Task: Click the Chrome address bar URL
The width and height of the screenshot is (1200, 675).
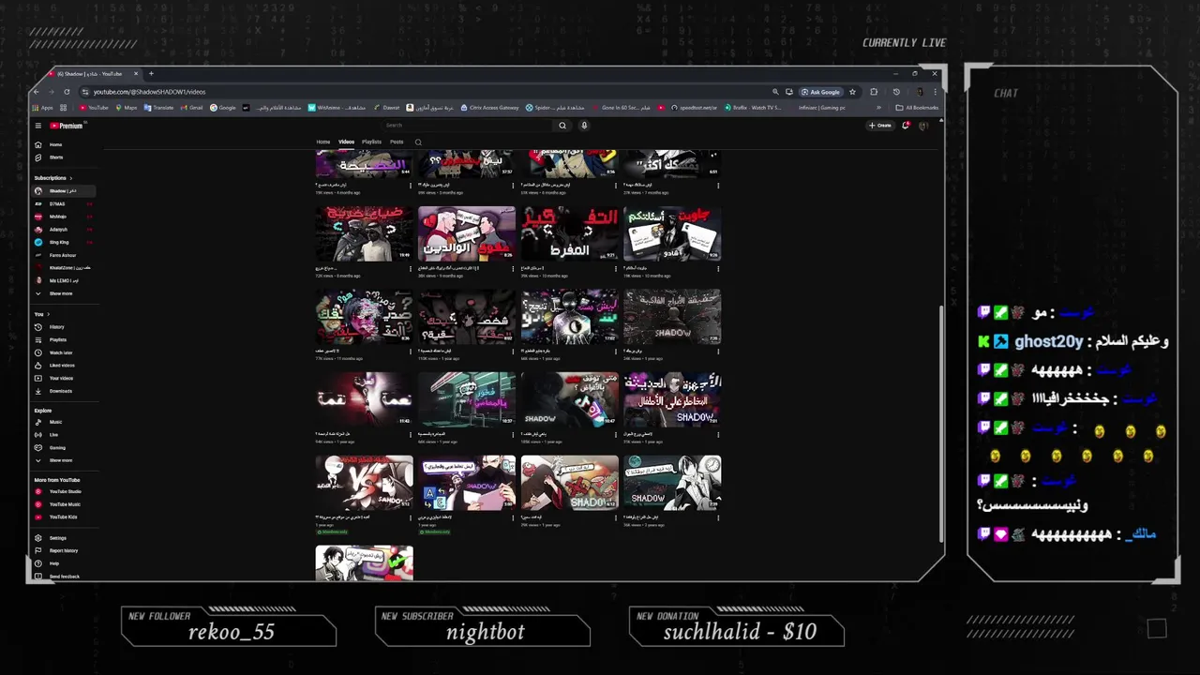Action: point(150,92)
